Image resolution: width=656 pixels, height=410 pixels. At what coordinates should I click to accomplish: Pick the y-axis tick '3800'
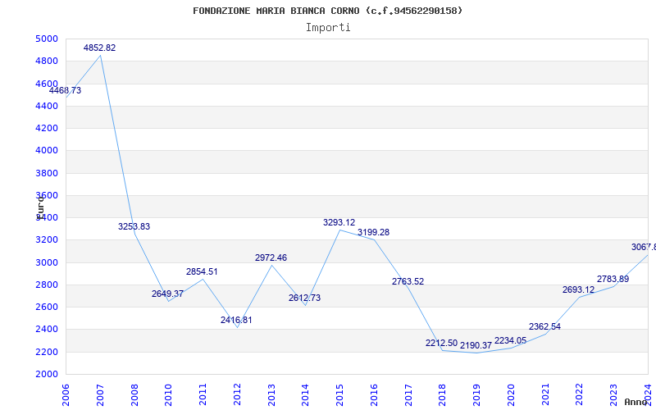pyautogui.click(x=47, y=173)
